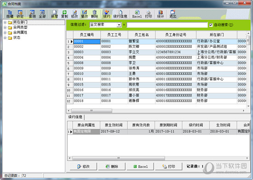Viewport: 253px width, 180px height.
Task: Expand the 所在部门 tree node
Action: pos(5,22)
